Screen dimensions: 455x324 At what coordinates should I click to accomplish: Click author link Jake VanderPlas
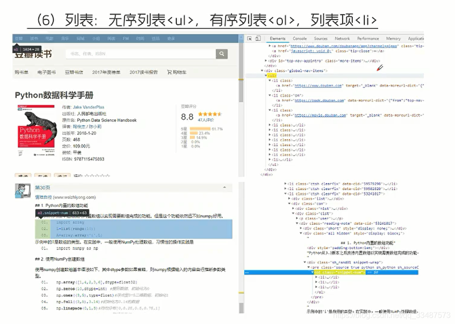pos(88,107)
